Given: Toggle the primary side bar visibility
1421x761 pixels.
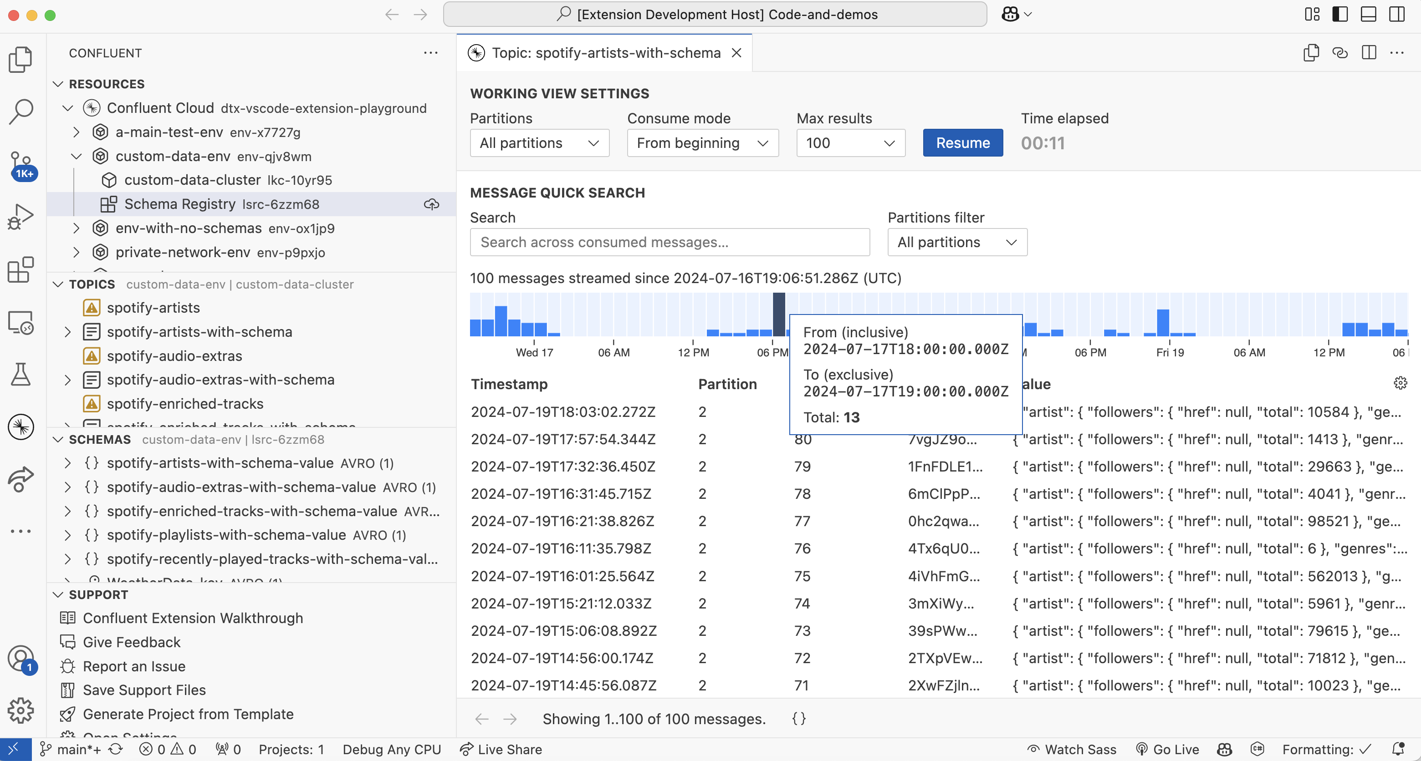Looking at the screenshot, I should point(1340,15).
